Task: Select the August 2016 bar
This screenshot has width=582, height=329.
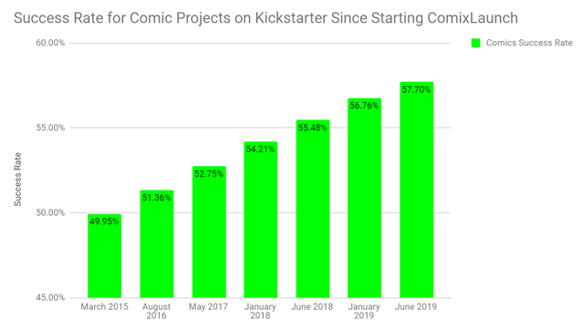Action: [x=157, y=244]
